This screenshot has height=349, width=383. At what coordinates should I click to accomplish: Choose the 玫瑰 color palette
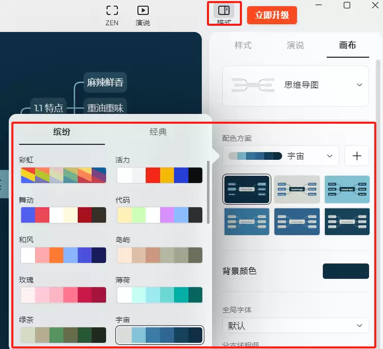point(63,295)
